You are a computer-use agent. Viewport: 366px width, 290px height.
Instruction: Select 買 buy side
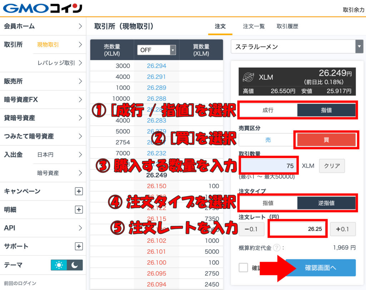point(326,140)
